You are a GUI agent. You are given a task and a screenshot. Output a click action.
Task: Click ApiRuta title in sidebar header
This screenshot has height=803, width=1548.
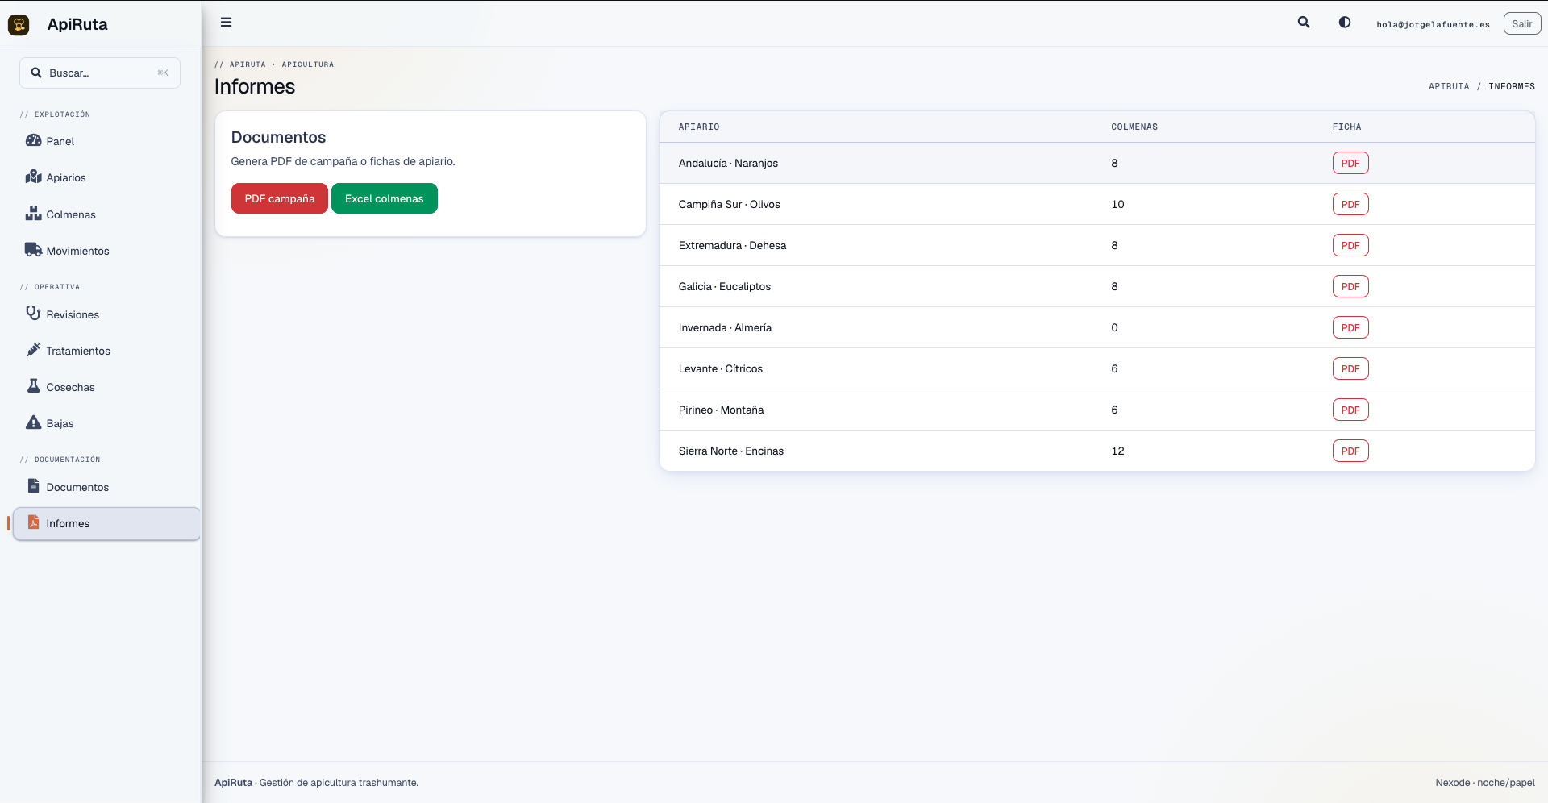77,24
